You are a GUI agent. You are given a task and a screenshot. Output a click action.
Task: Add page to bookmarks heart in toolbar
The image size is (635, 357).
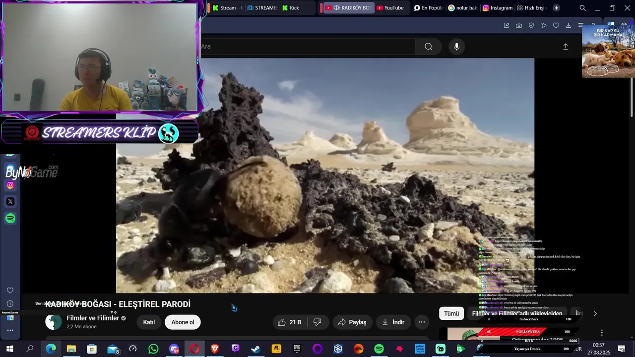pyautogui.click(x=556, y=25)
